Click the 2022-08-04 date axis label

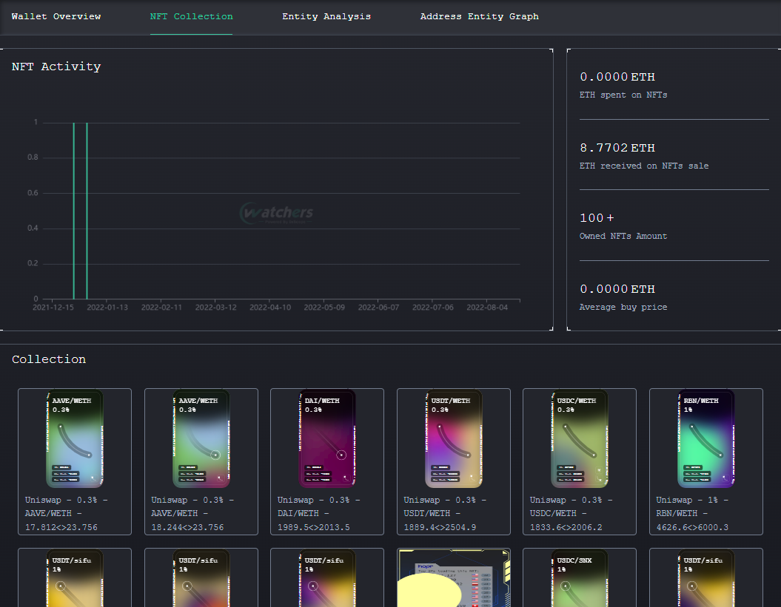(487, 308)
